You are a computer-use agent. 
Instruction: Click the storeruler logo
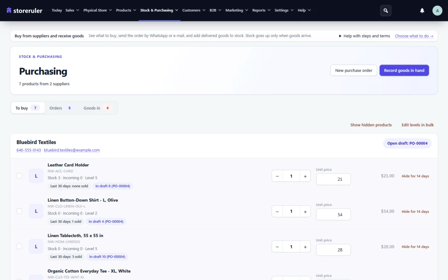[25, 10]
